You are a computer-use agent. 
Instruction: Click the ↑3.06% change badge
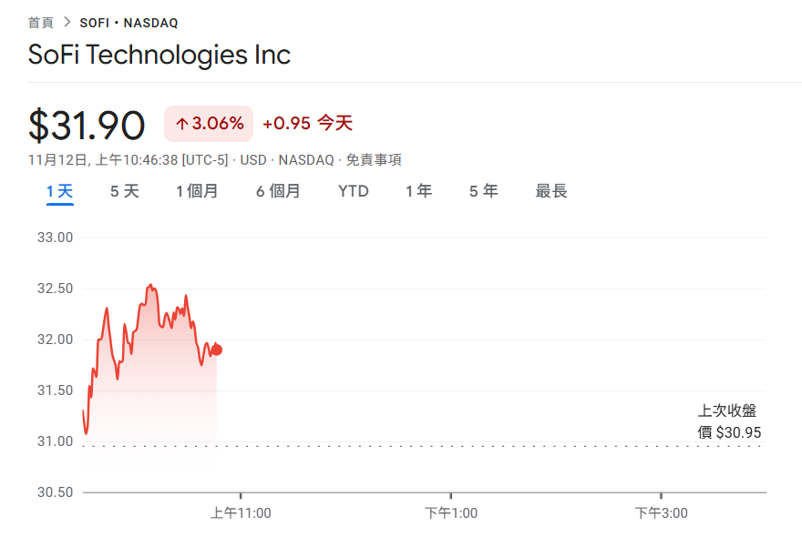pyautogui.click(x=208, y=123)
